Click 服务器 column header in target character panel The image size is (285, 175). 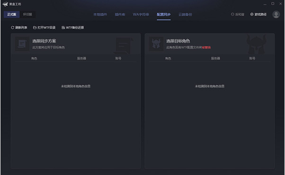(215, 58)
